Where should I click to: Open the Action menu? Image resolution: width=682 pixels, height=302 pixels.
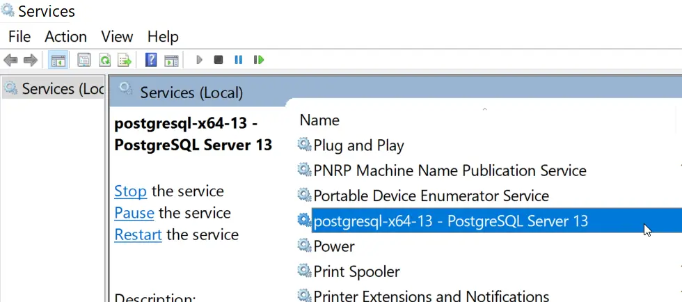[x=65, y=37]
